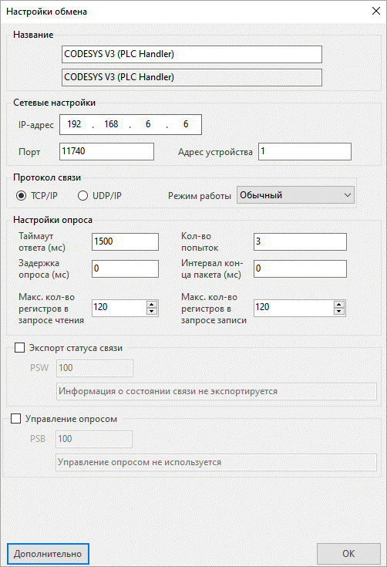This screenshot has height=567, width=387.
Task: Click the Интервал конца пакета field
Action: [x=300, y=268]
